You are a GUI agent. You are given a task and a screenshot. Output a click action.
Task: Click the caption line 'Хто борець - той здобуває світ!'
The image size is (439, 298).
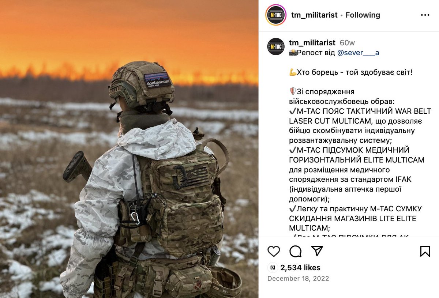pyautogui.click(x=354, y=72)
